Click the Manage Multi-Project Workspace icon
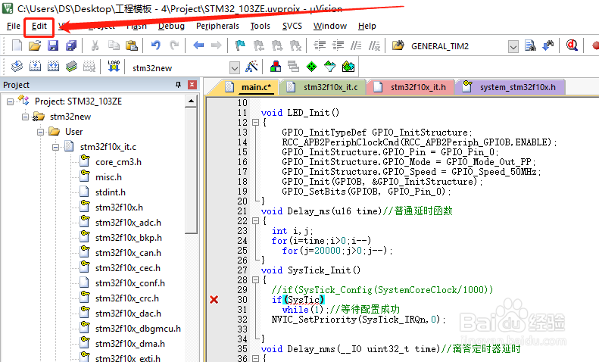Image resolution: width=599 pixels, height=362 pixels. coord(293,67)
